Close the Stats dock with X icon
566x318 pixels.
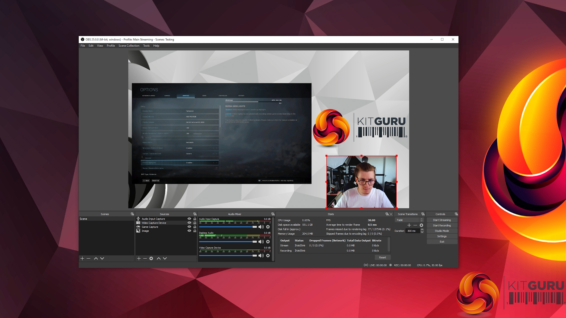pyautogui.click(x=391, y=214)
